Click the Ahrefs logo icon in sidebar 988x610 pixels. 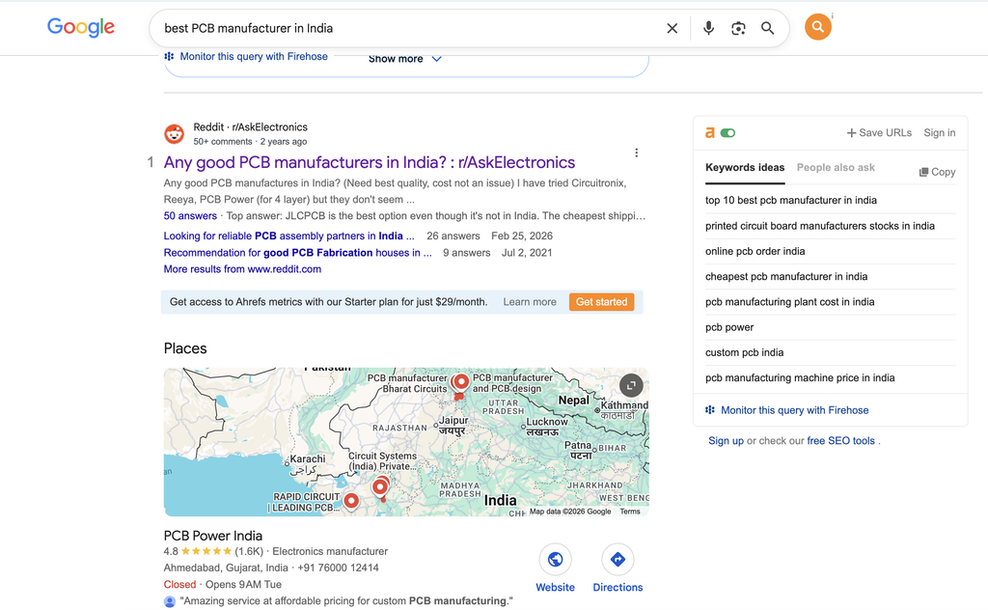pos(710,132)
